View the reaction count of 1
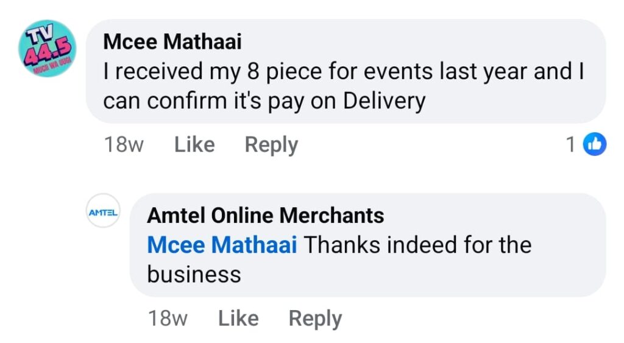The height and width of the screenshot is (343, 624). pos(571,145)
